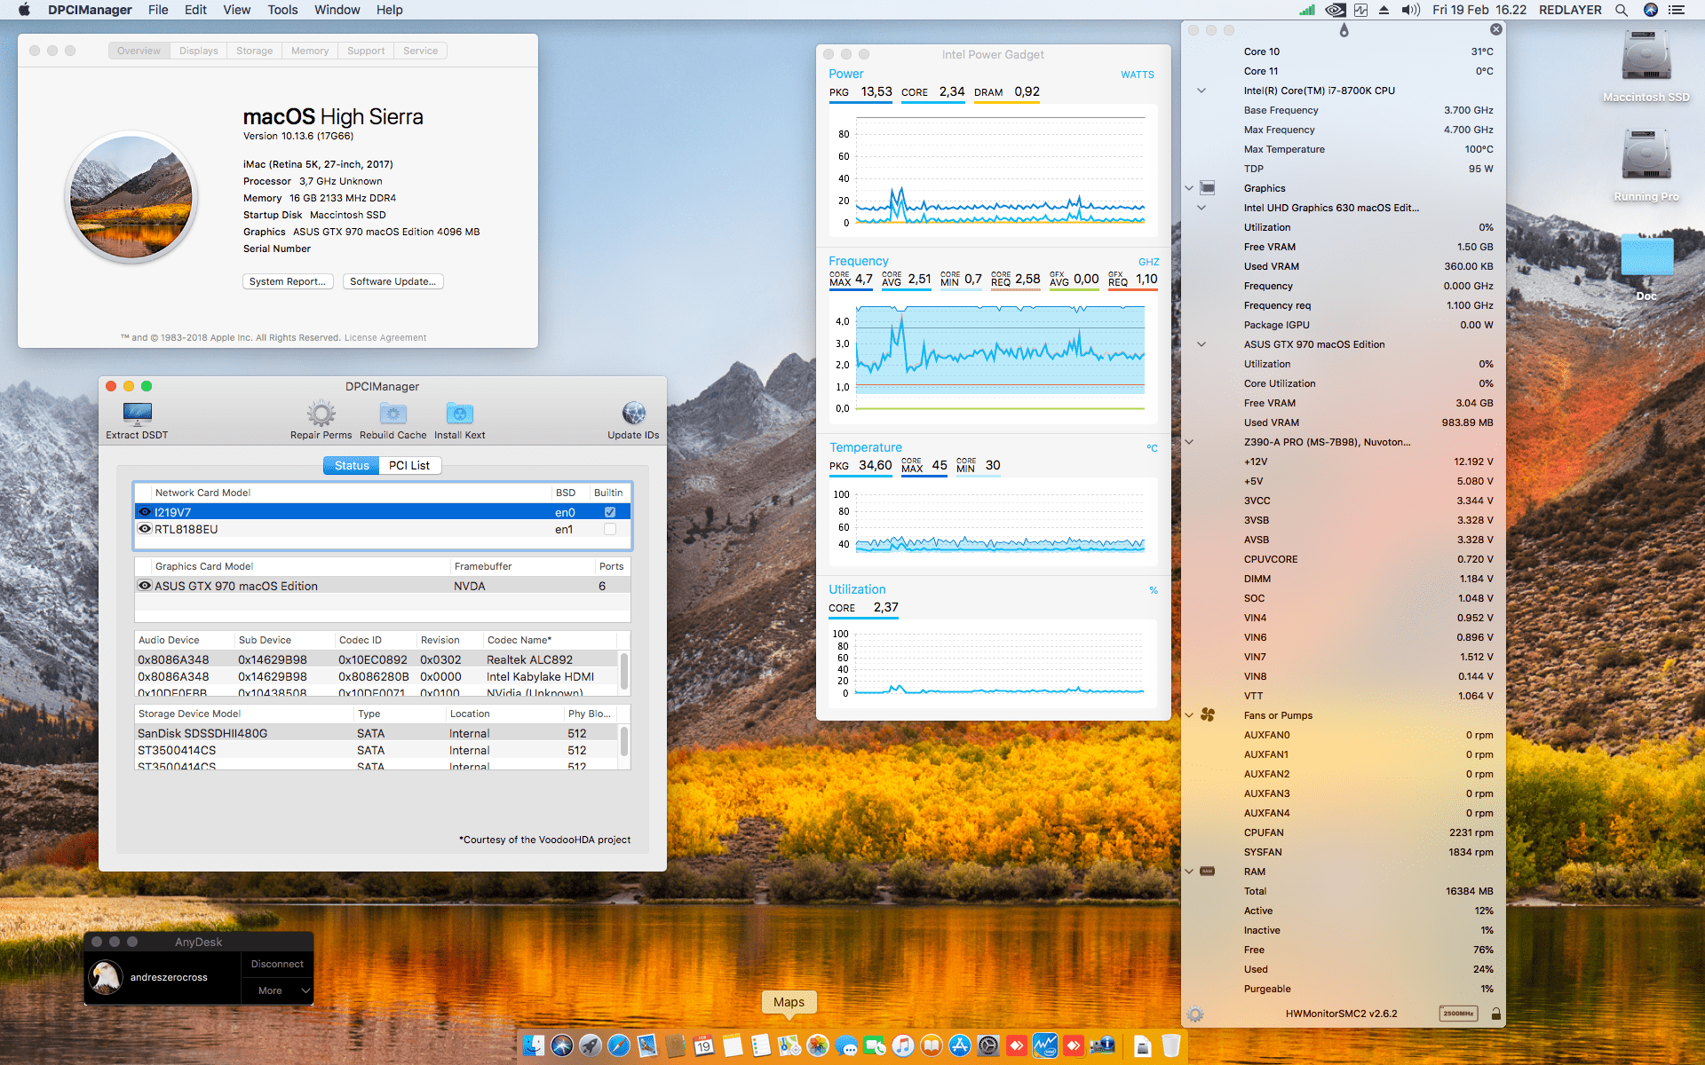
Task: Click the Update IDs globe icon
Action: point(633,413)
